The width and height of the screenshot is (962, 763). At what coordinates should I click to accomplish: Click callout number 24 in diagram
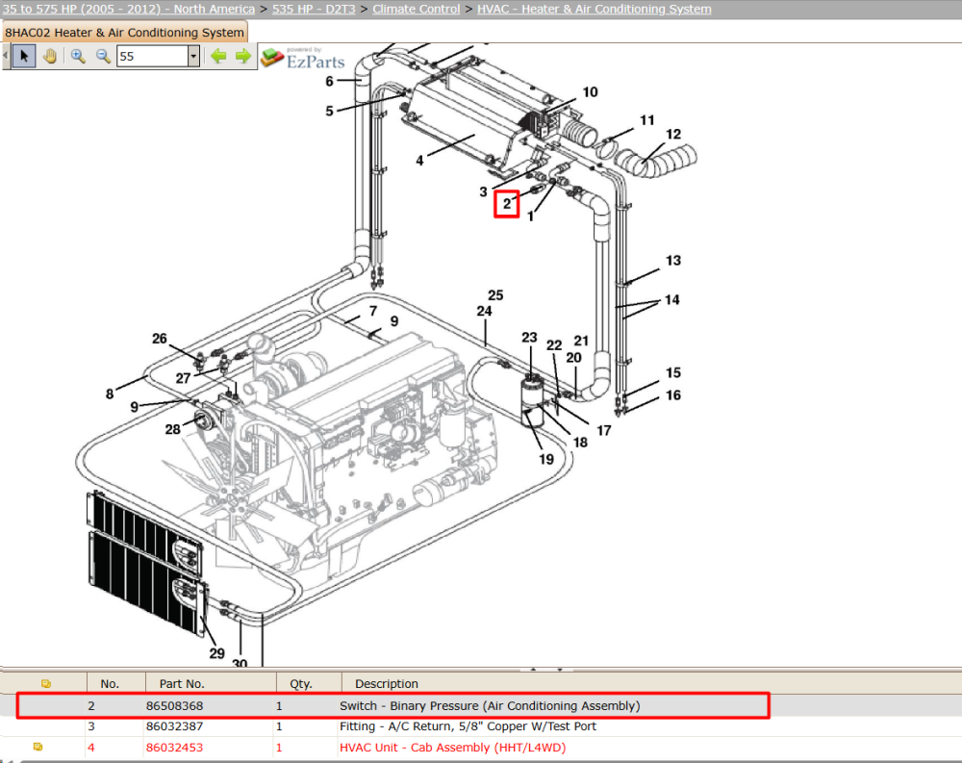point(484,312)
